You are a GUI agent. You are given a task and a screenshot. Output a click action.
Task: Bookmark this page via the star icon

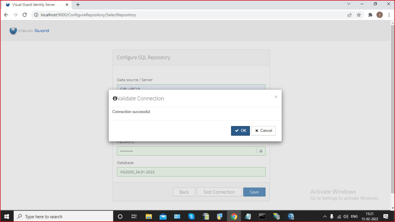click(x=359, y=15)
